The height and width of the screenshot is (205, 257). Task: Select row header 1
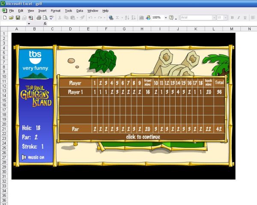tap(4, 33)
